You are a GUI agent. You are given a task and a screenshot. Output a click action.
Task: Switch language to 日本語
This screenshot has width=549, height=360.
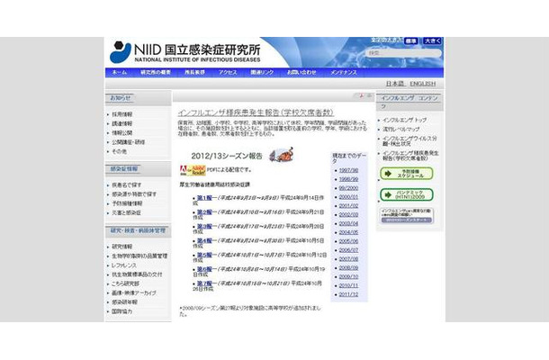[394, 84]
